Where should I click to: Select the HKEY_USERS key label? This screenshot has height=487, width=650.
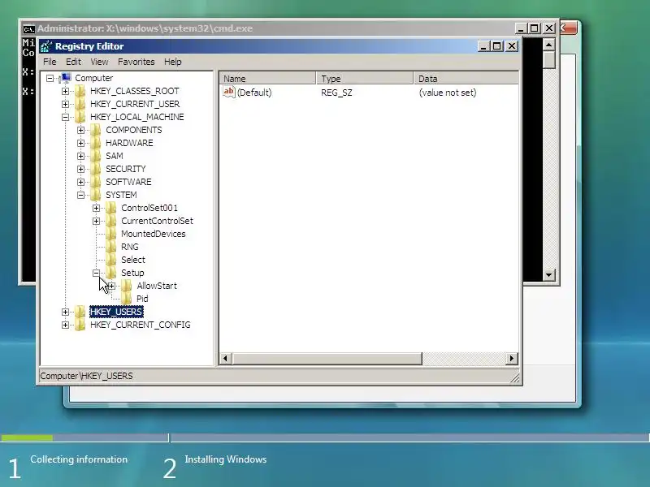(116, 312)
